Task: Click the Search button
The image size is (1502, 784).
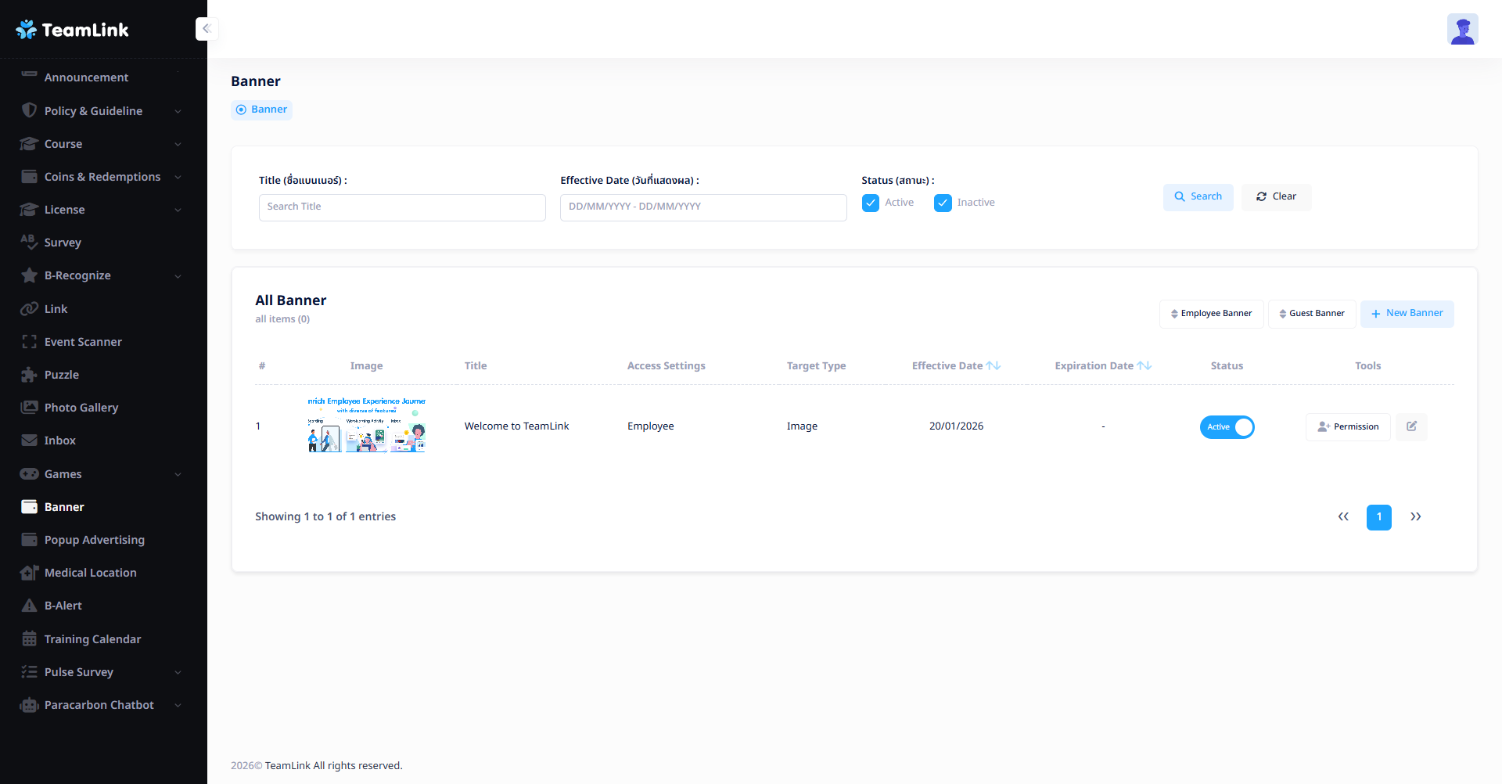Action: [x=1198, y=196]
